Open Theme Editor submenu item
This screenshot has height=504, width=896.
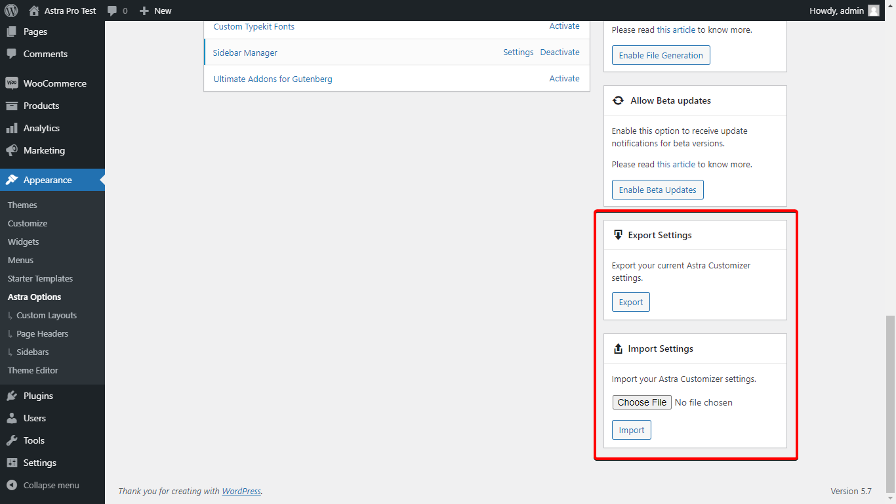33,370
